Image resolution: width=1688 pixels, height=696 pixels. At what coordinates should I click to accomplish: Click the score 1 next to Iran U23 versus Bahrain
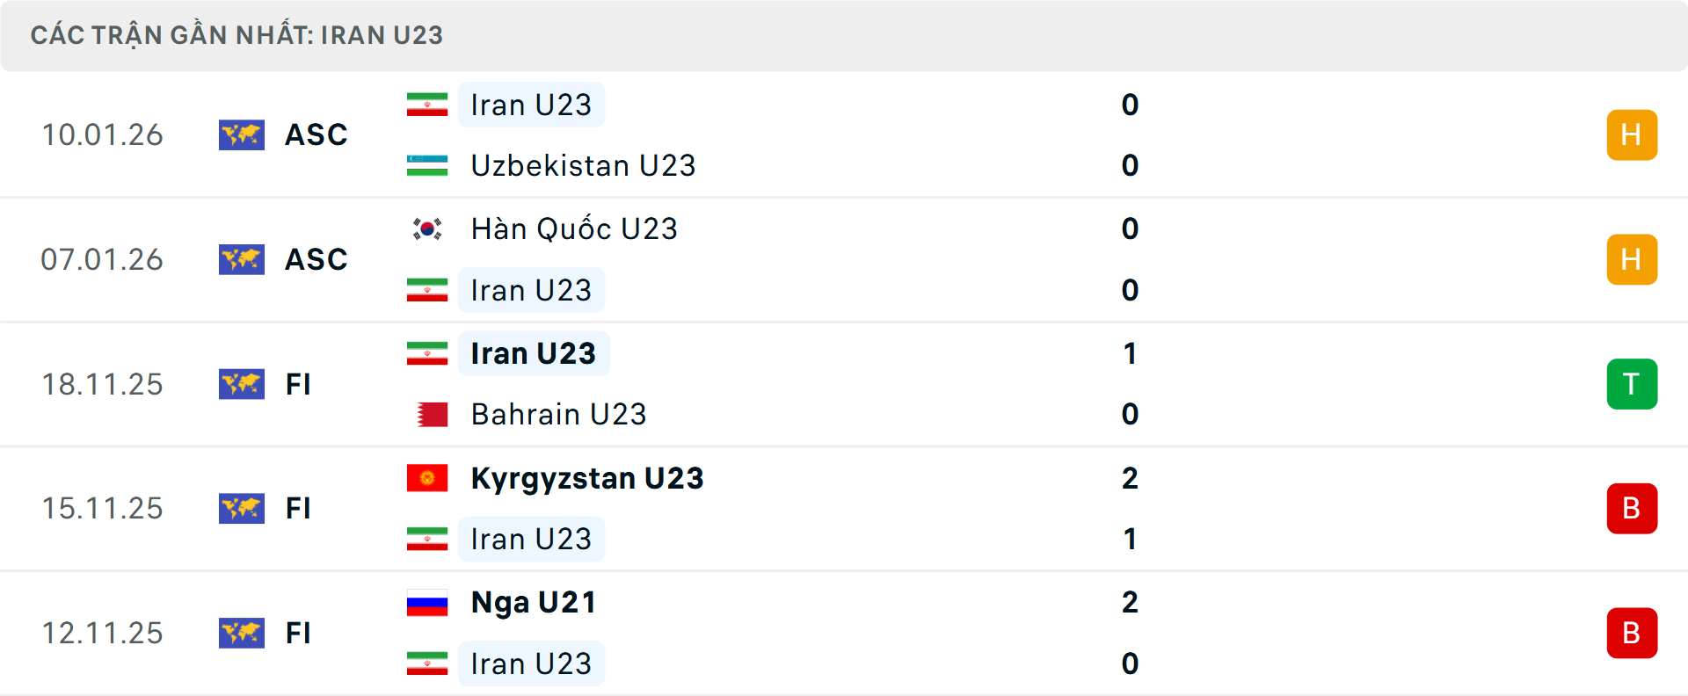[1131, 353]
